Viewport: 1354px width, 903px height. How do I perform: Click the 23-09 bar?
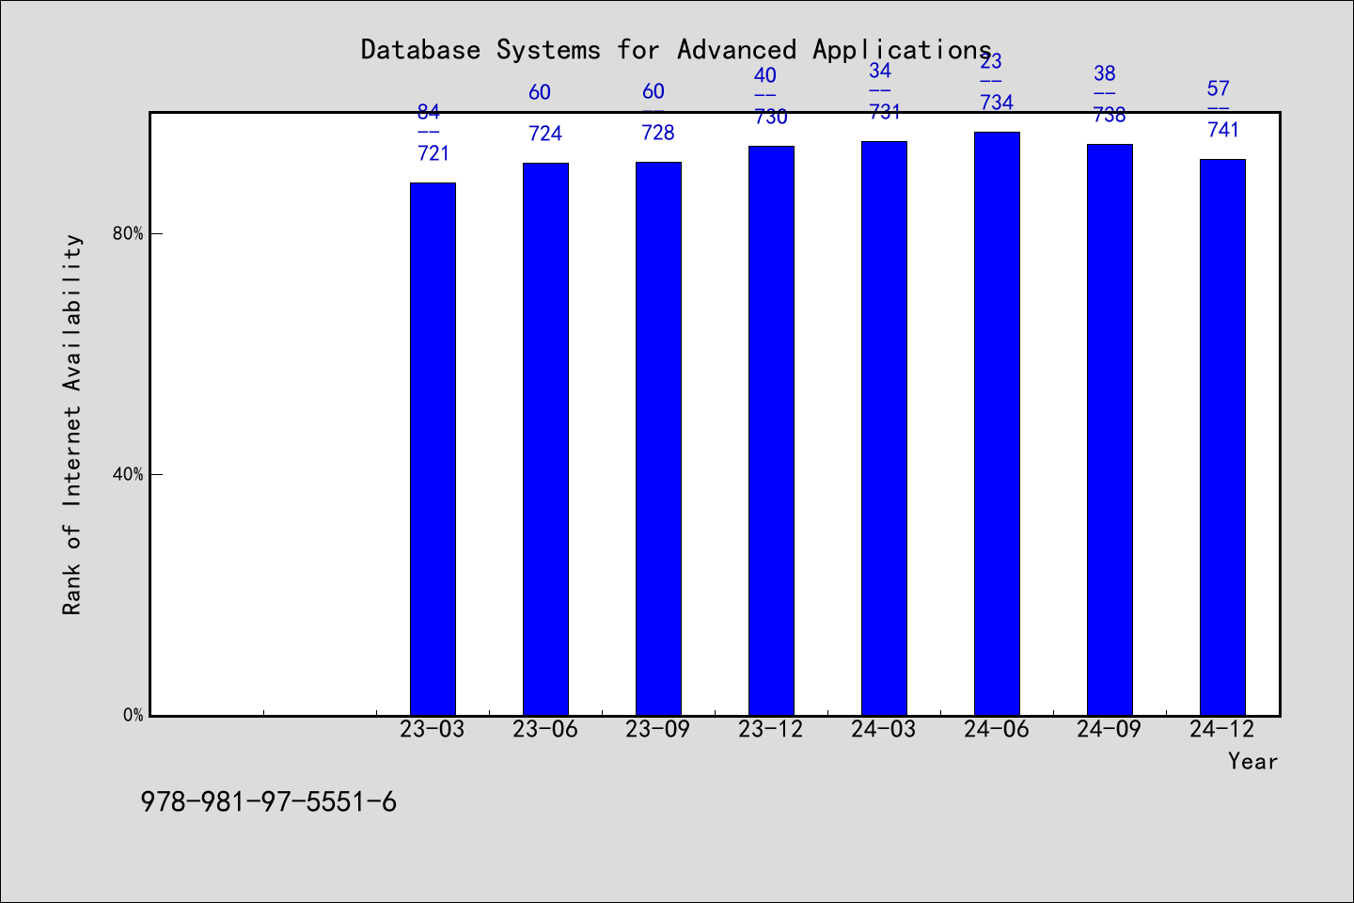tap(658, 438)
